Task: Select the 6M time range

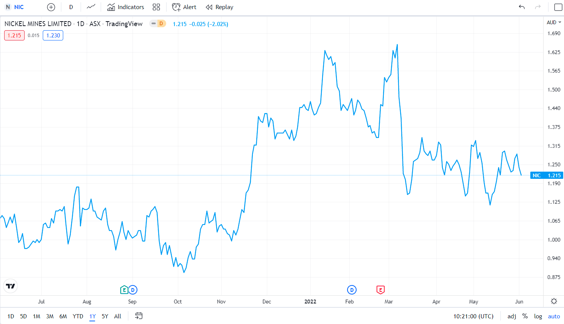Action: (x=63, y=316)
